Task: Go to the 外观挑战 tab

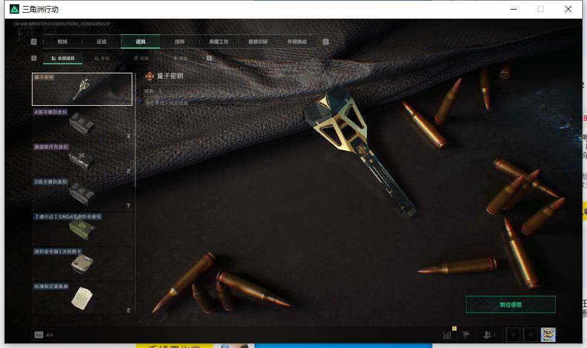Action: (x=297, y=41)
